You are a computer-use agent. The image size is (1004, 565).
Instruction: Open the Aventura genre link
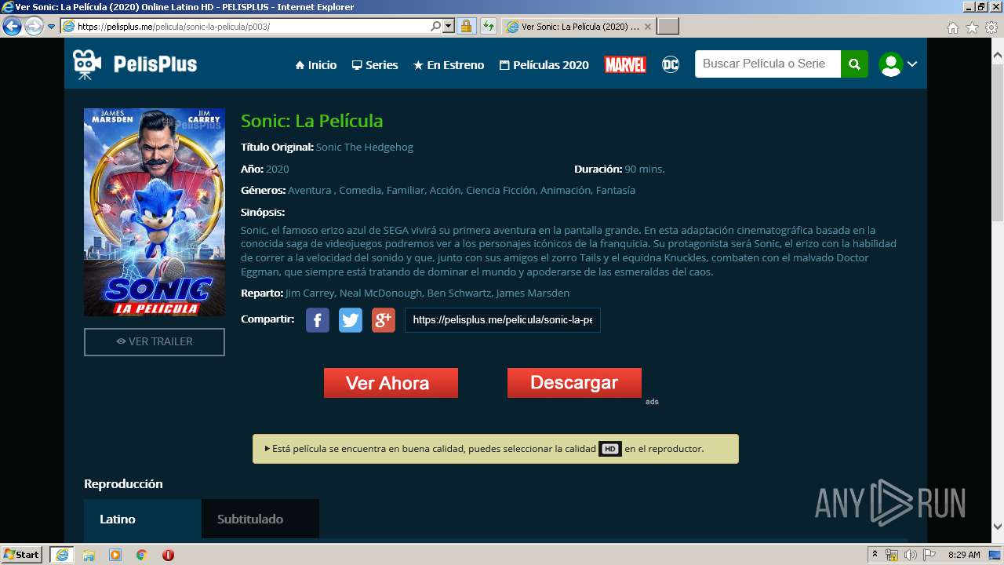tap(310, 190)
